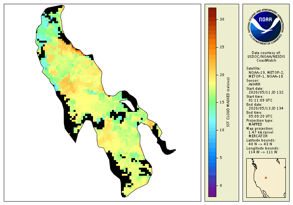
Task: Click the '114 W -> 111 W' longitude value
Action: point(263,152)
